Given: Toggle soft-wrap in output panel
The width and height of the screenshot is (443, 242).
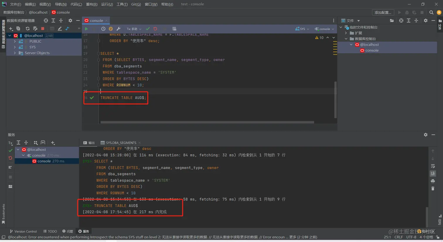Looking at the screenshot, I should (x=433, y=166).
